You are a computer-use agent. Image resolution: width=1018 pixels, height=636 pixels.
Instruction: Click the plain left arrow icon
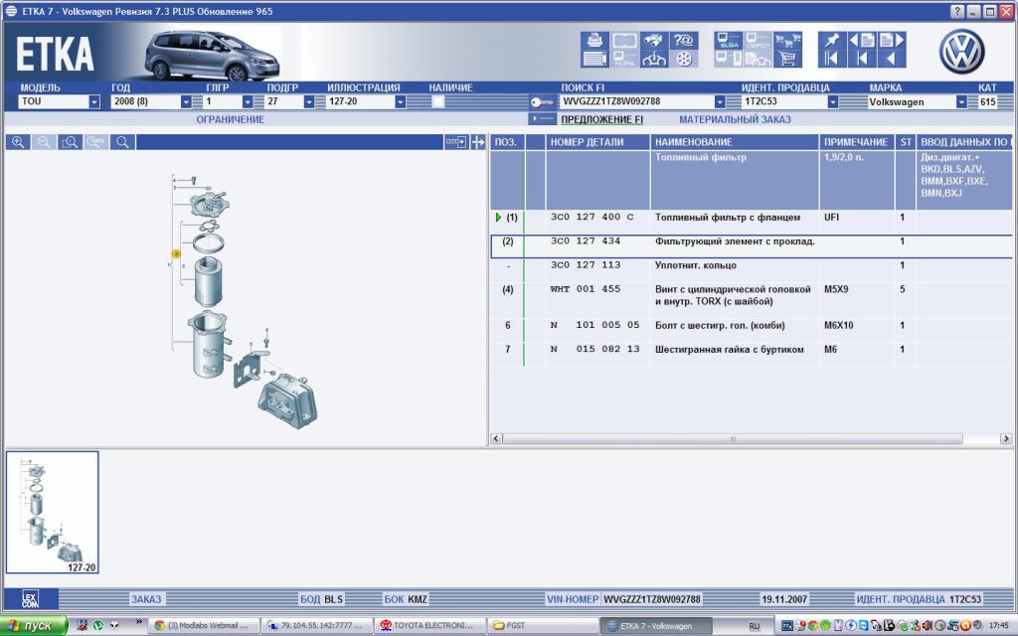(892, 59)
